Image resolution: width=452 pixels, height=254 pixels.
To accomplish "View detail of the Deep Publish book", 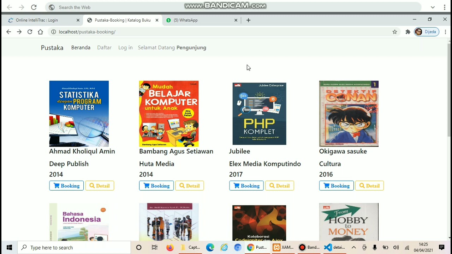I will tap(100, 186).
